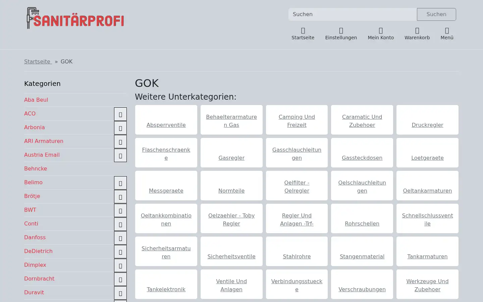Expand the Brötje category
Viewport: 483px width, 302px height.
point(120,197)
